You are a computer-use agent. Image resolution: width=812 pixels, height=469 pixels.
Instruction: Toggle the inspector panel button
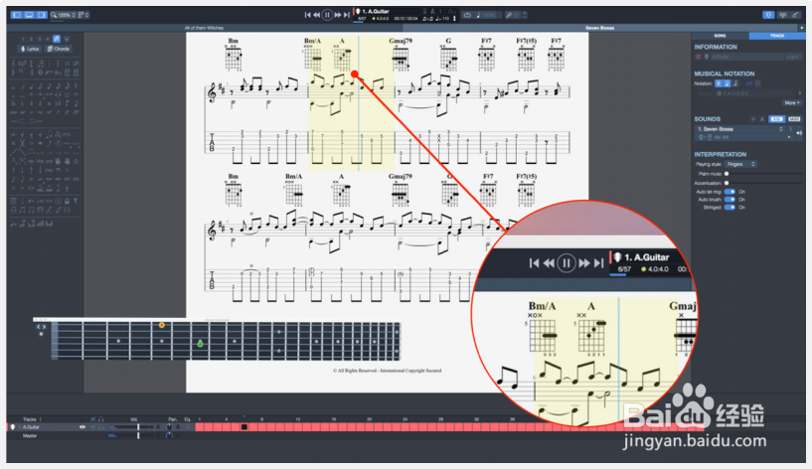[x=42, y=15]
